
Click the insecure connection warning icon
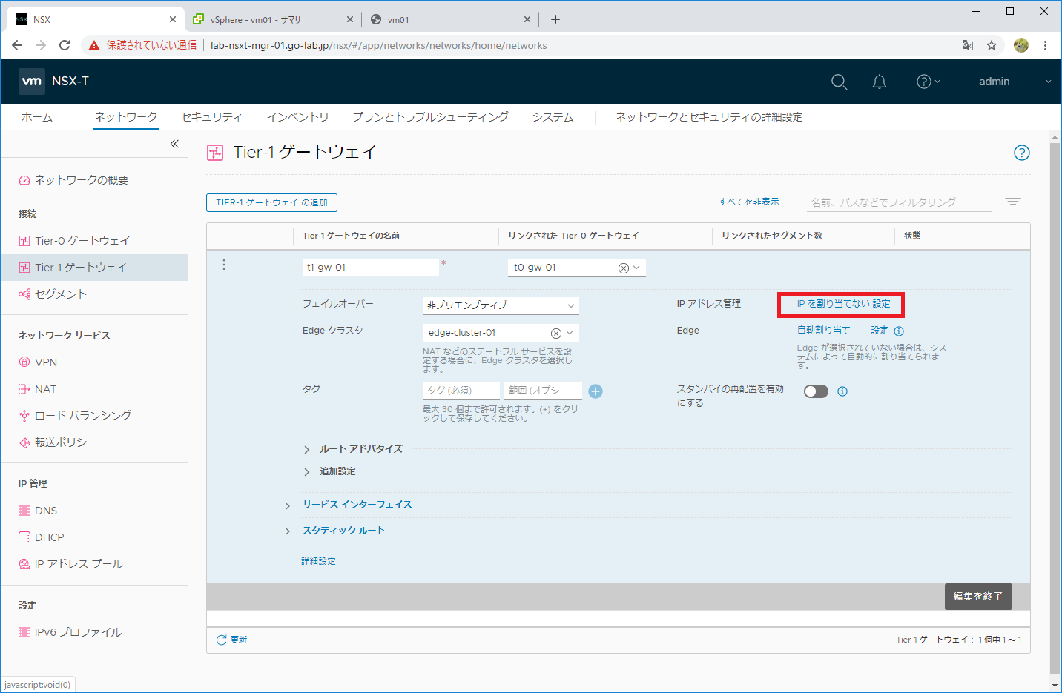pos(94,45)
